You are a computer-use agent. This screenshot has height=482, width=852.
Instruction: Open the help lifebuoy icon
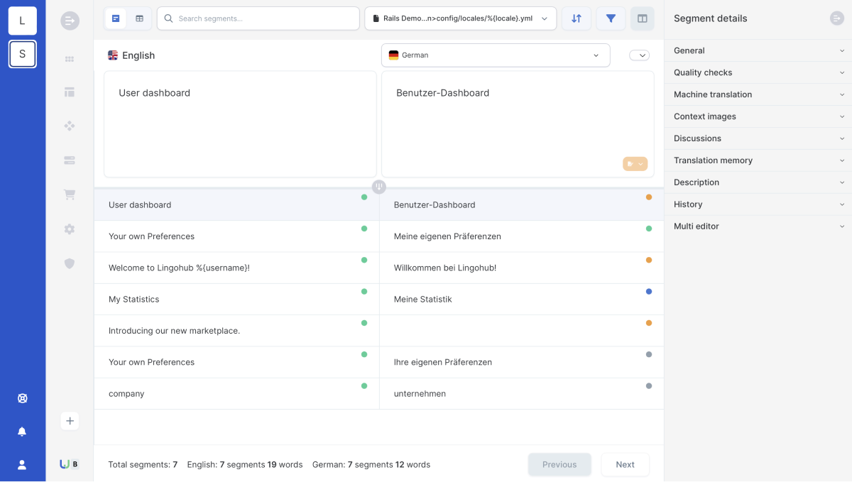point(22,398)
